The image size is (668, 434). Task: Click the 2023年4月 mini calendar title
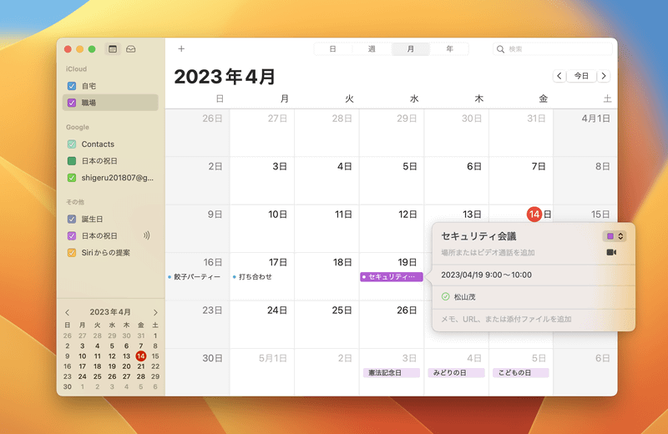coord(110,312)
